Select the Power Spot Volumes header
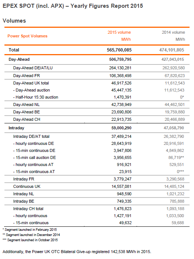The height and width of the screenshot is (259, 194). click(27, 36)
